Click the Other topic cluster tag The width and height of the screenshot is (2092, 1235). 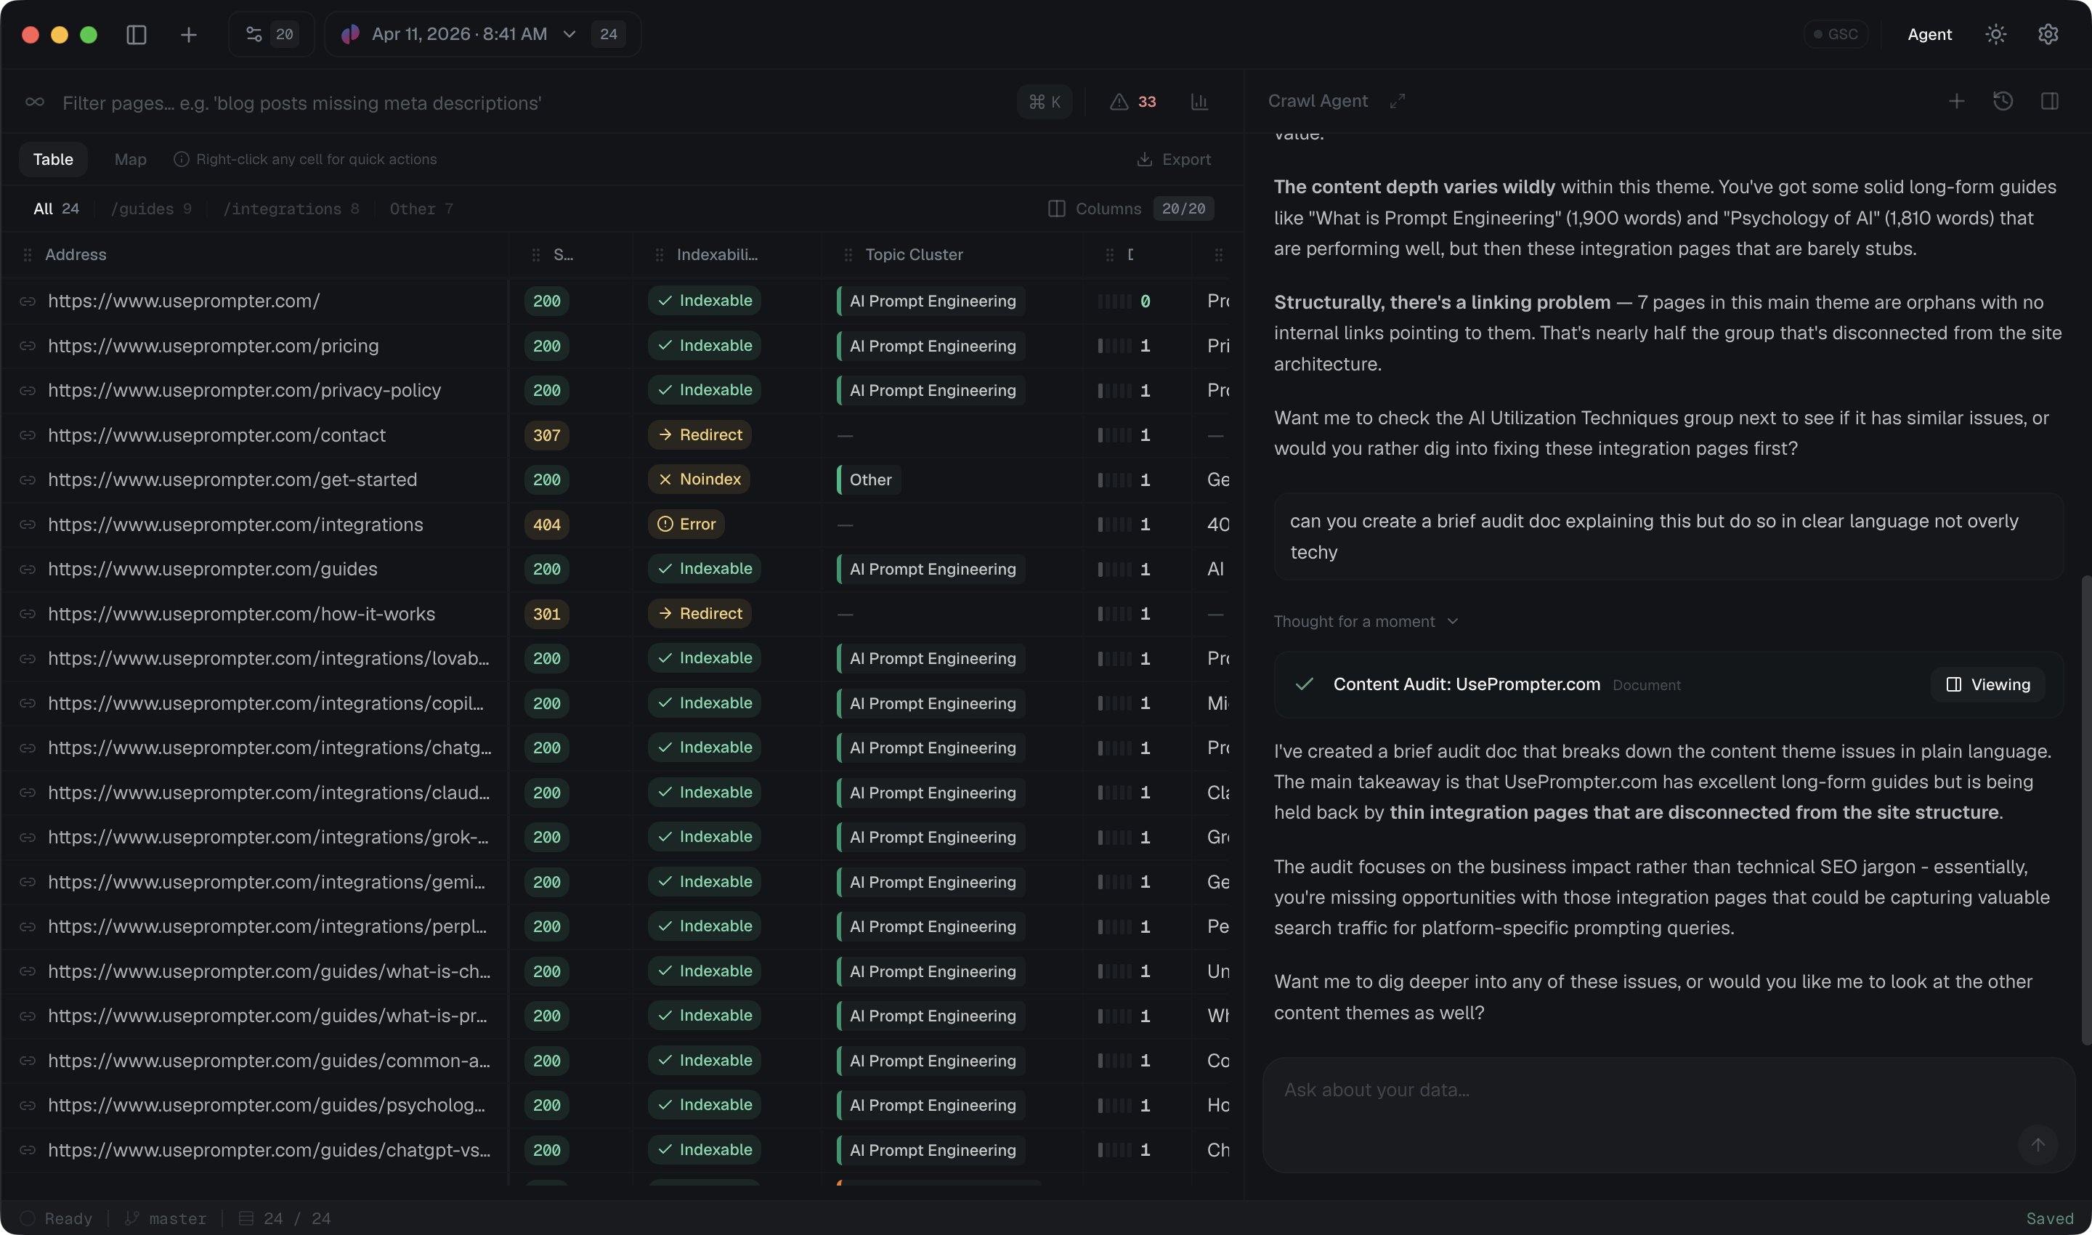(869, 479)
